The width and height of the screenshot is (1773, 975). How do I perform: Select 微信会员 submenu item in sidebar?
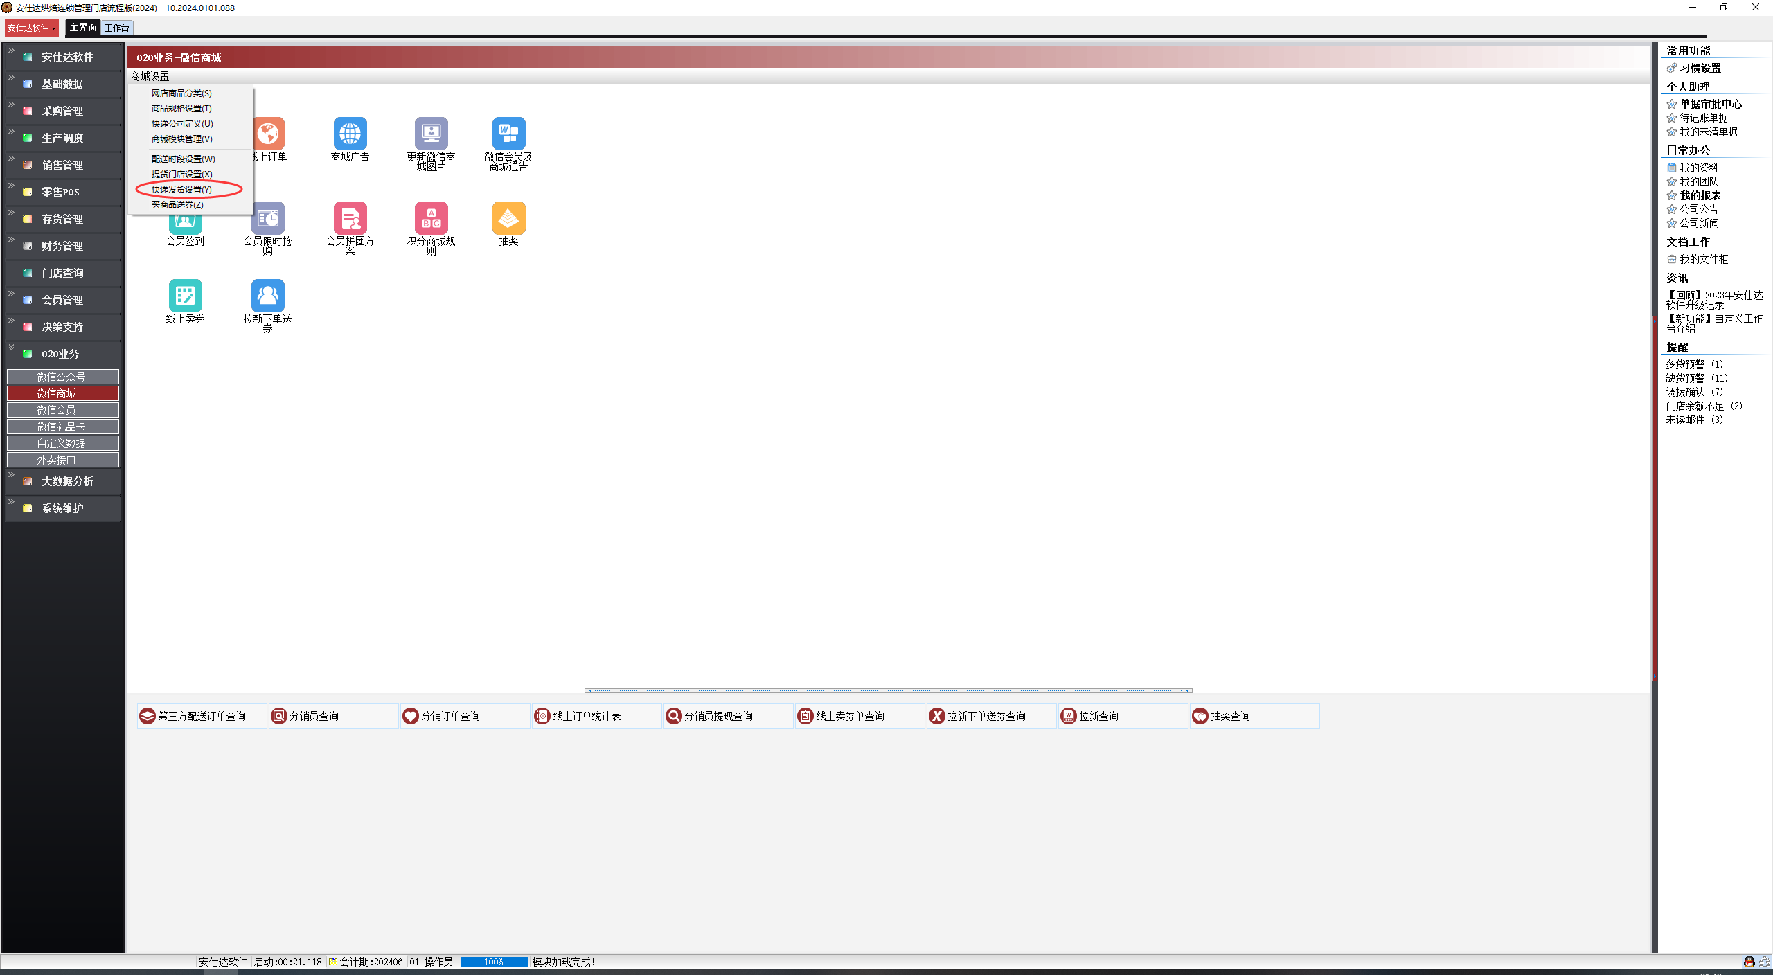tap(62, 410)
